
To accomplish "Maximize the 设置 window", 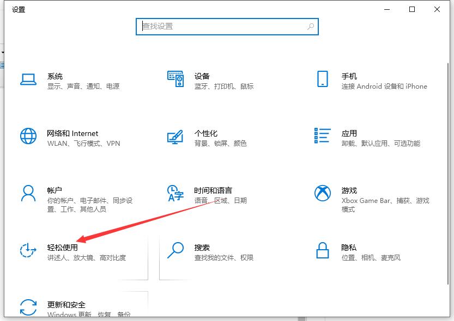I will (x=411, y=10).
